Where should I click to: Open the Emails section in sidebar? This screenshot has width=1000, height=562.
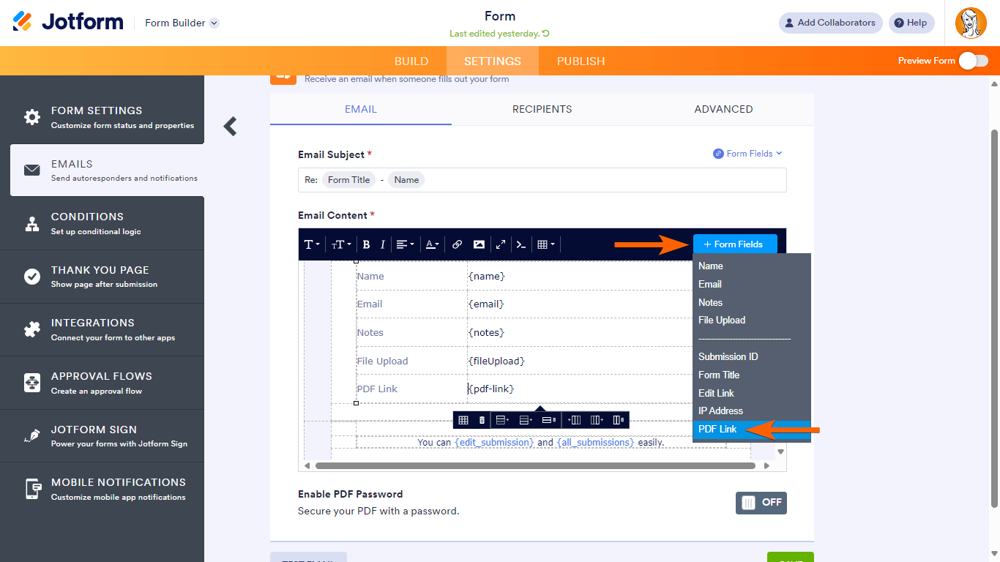pos(108,171)
